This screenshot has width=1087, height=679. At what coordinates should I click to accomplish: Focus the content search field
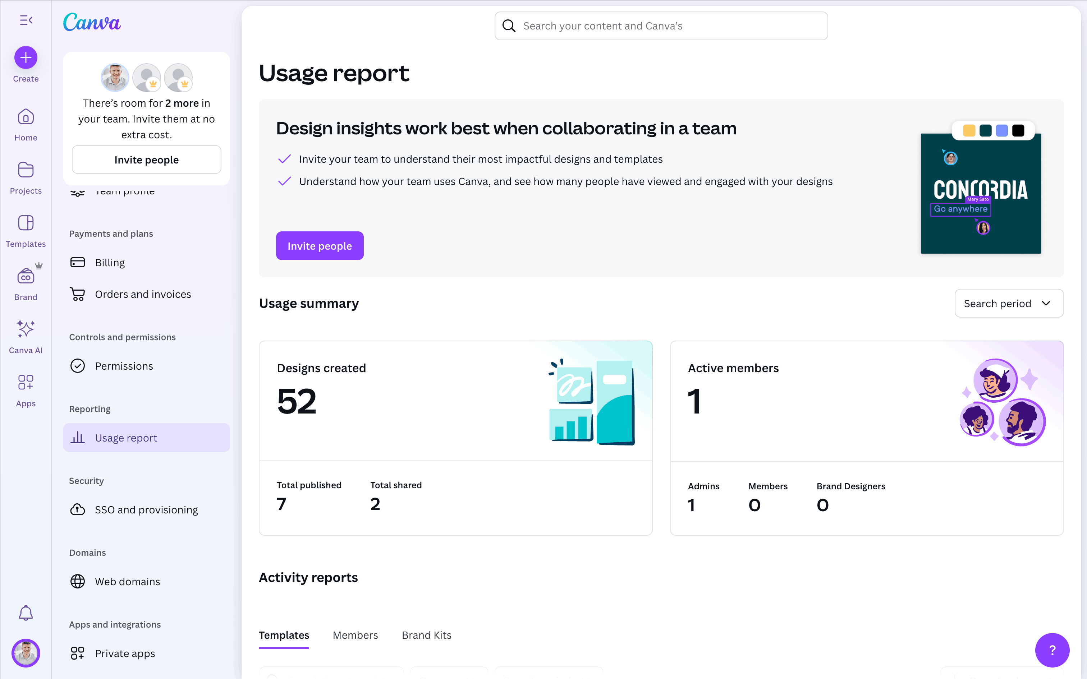[x=660, y=26]
